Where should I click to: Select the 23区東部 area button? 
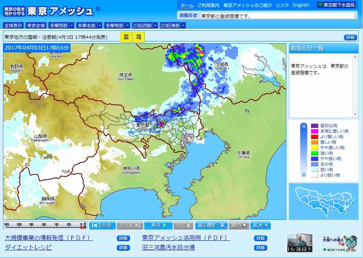pyautogui.click(x=170, y=25)
